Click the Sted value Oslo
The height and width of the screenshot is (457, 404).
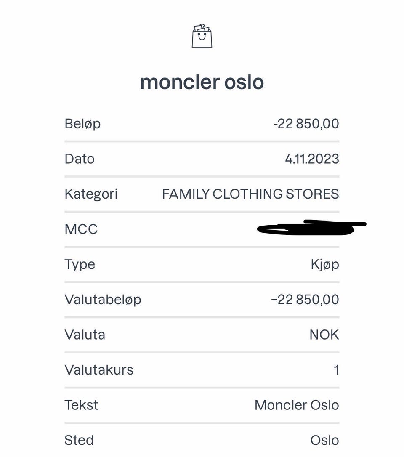click(324, 440)
